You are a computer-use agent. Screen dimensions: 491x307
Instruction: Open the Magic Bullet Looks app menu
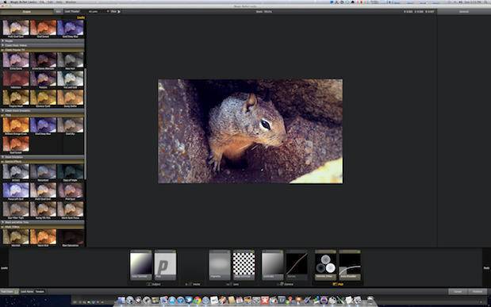(x=25, y=2)
